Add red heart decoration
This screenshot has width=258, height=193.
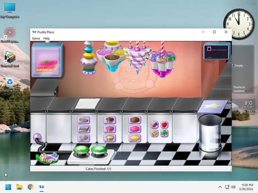click(164, 125)
